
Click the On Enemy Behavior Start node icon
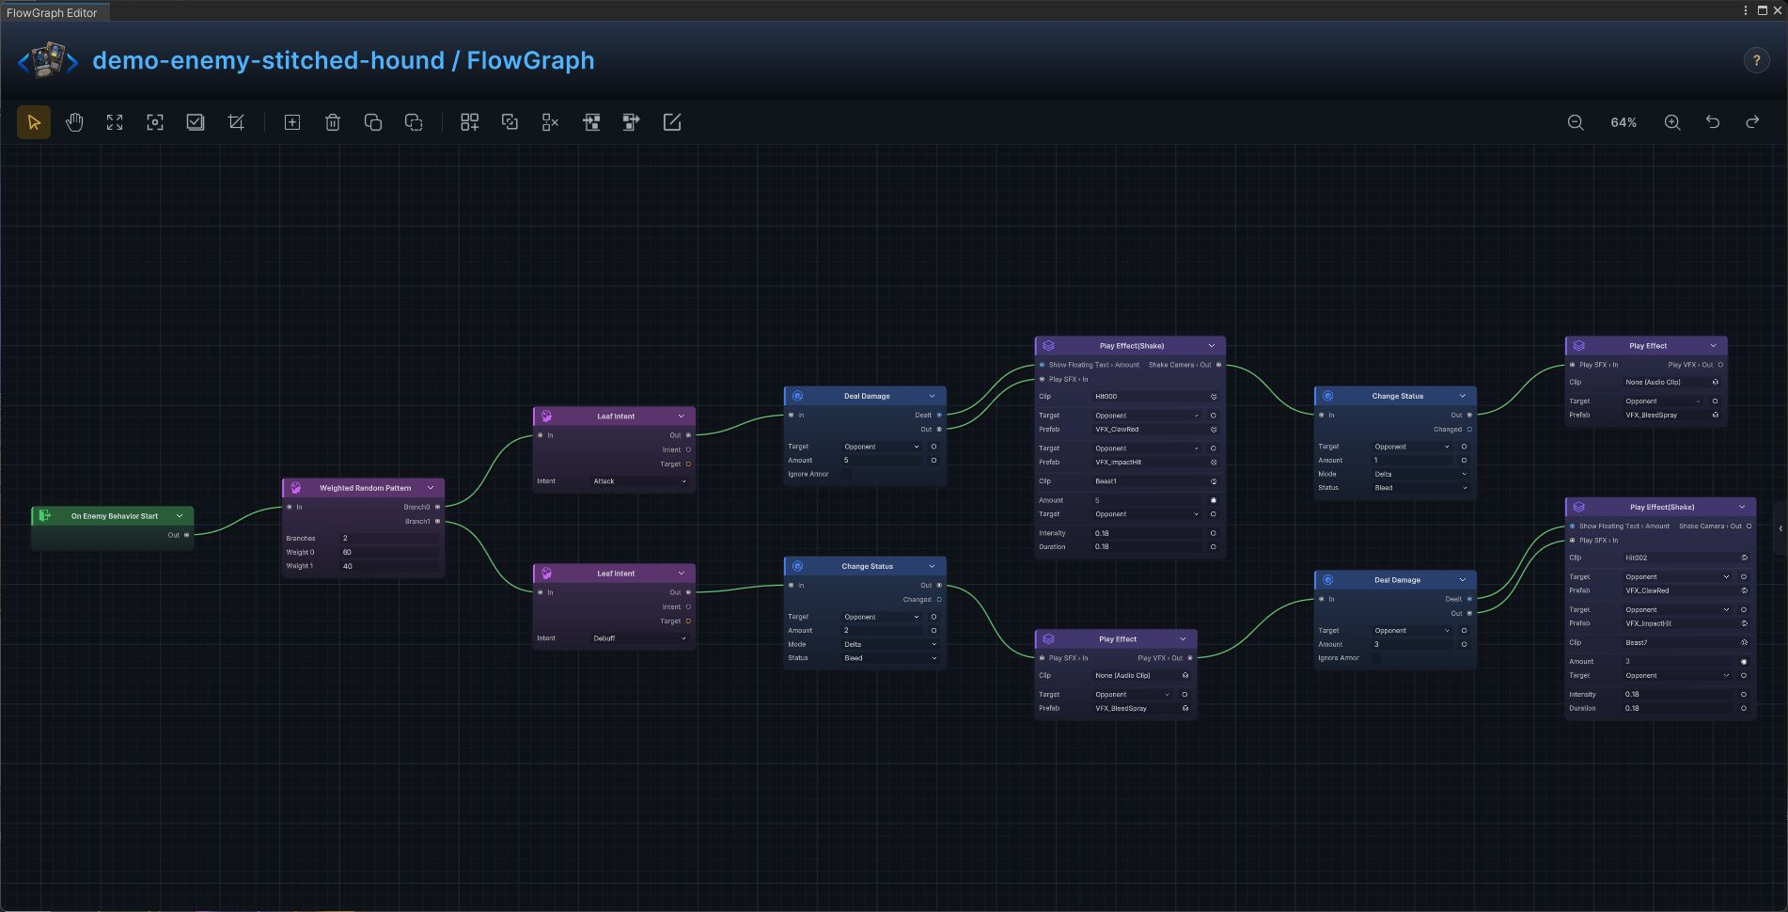pos(44,515)
